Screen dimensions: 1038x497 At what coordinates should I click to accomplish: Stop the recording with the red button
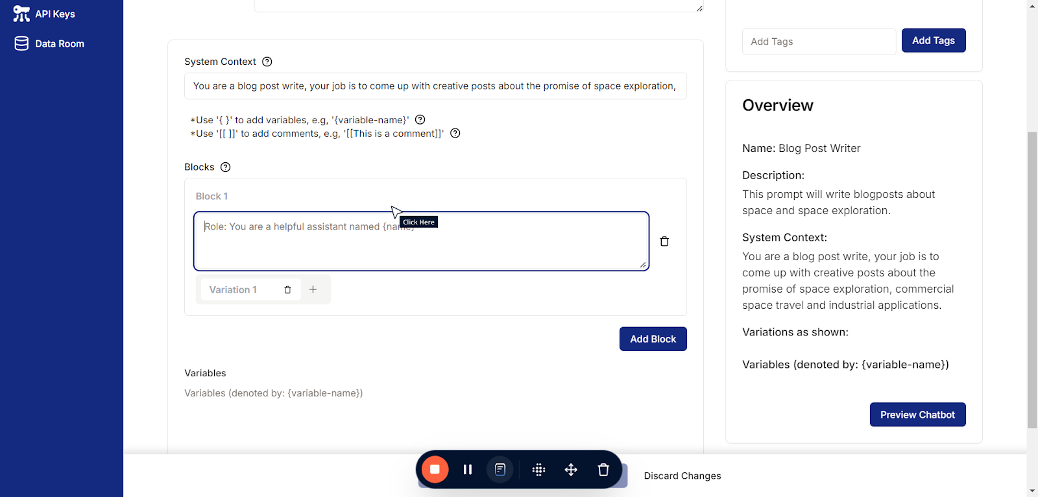[435, 469]
